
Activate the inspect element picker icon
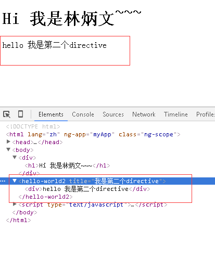[7, 114]
